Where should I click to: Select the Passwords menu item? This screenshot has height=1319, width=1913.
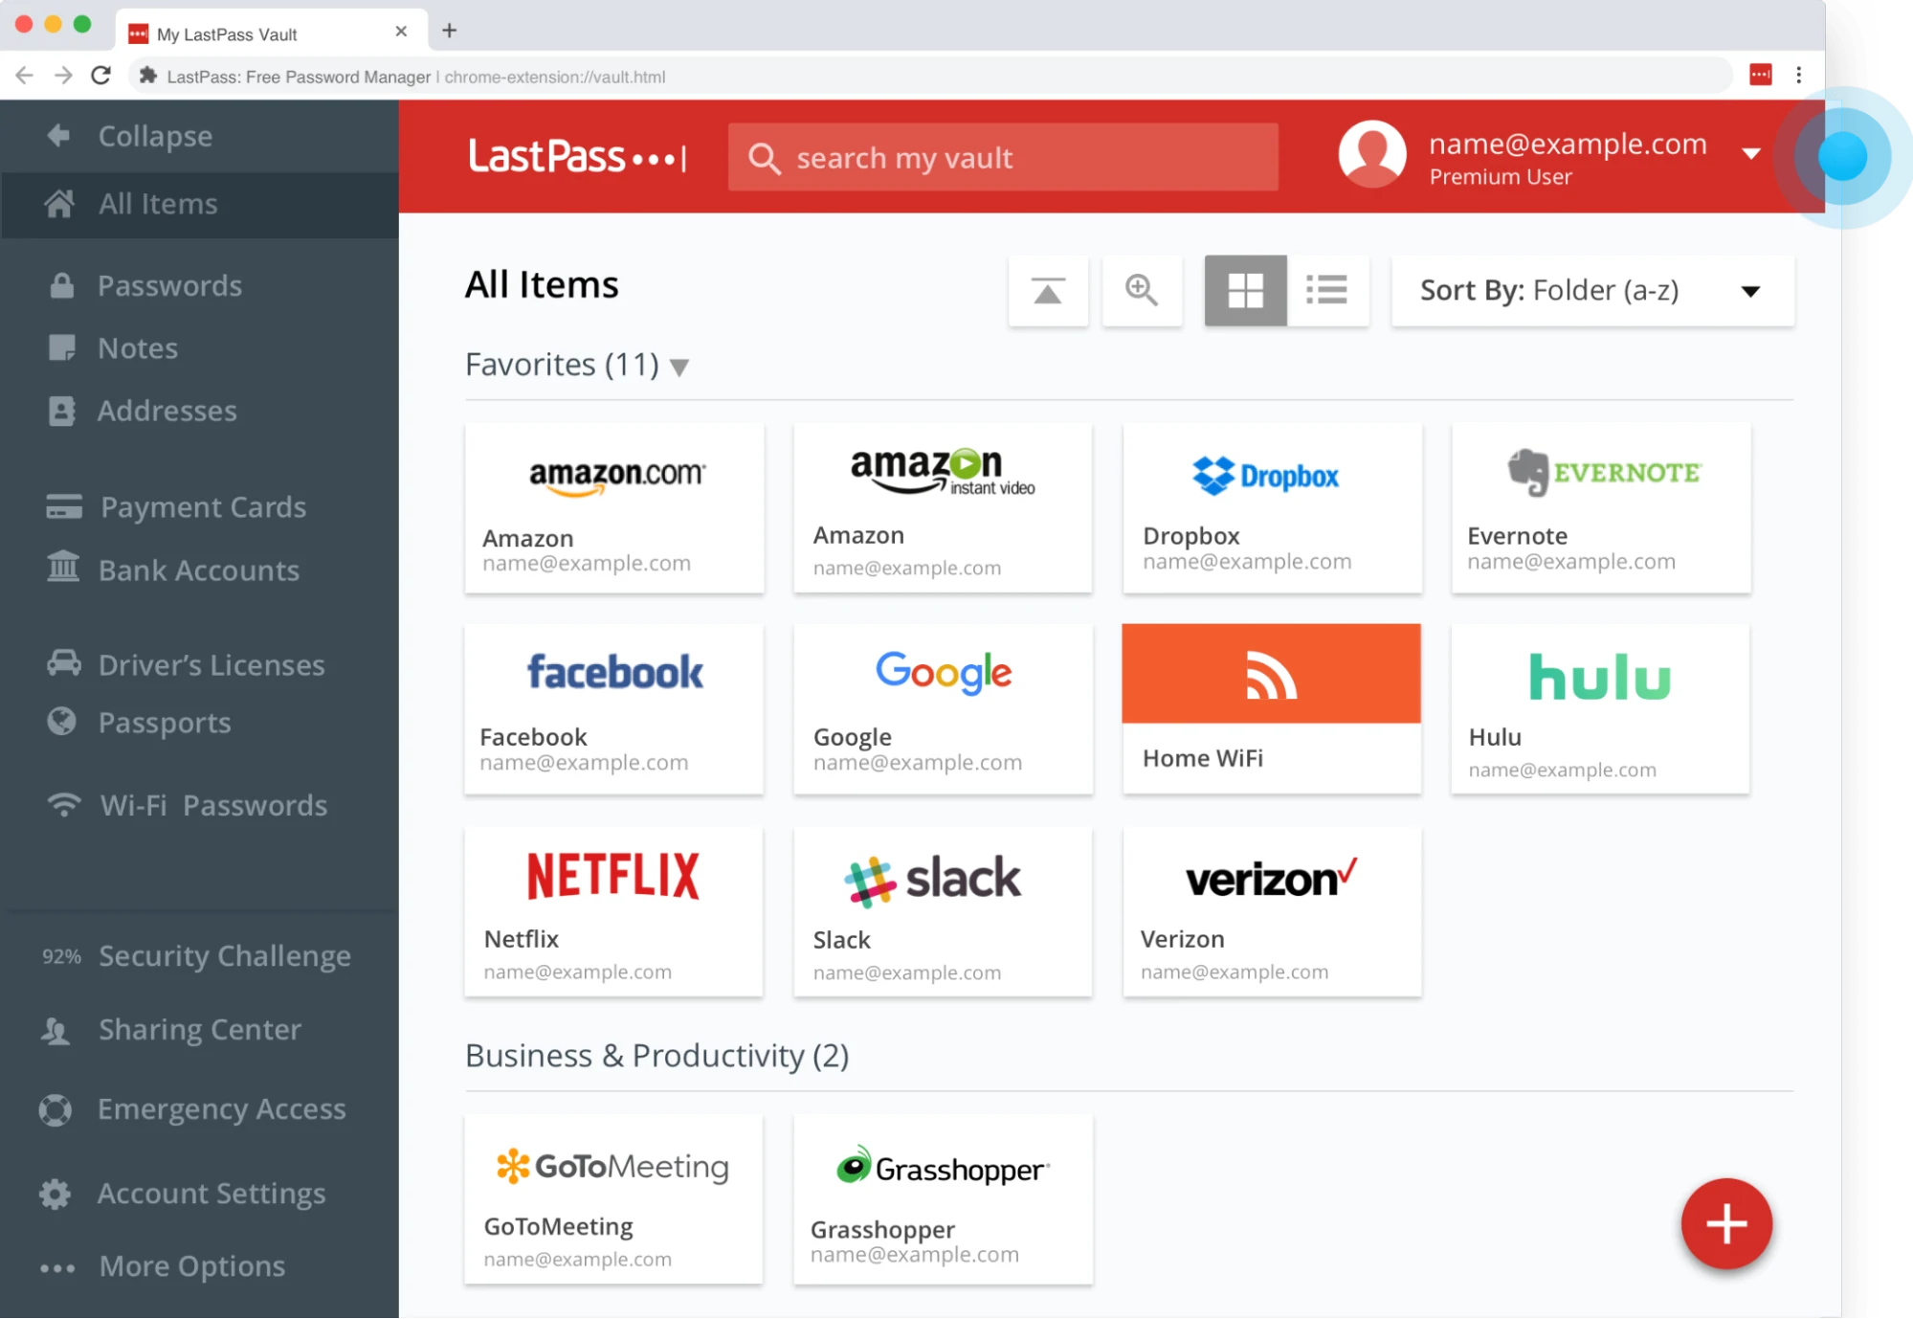click(170, 285)
